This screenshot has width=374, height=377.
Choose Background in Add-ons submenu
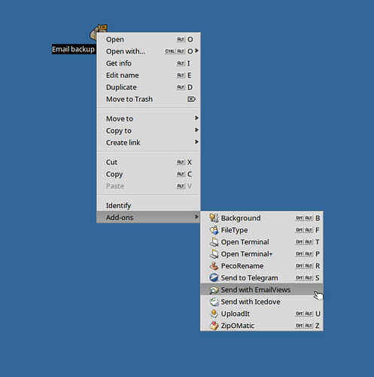click(x=262, y=218)
